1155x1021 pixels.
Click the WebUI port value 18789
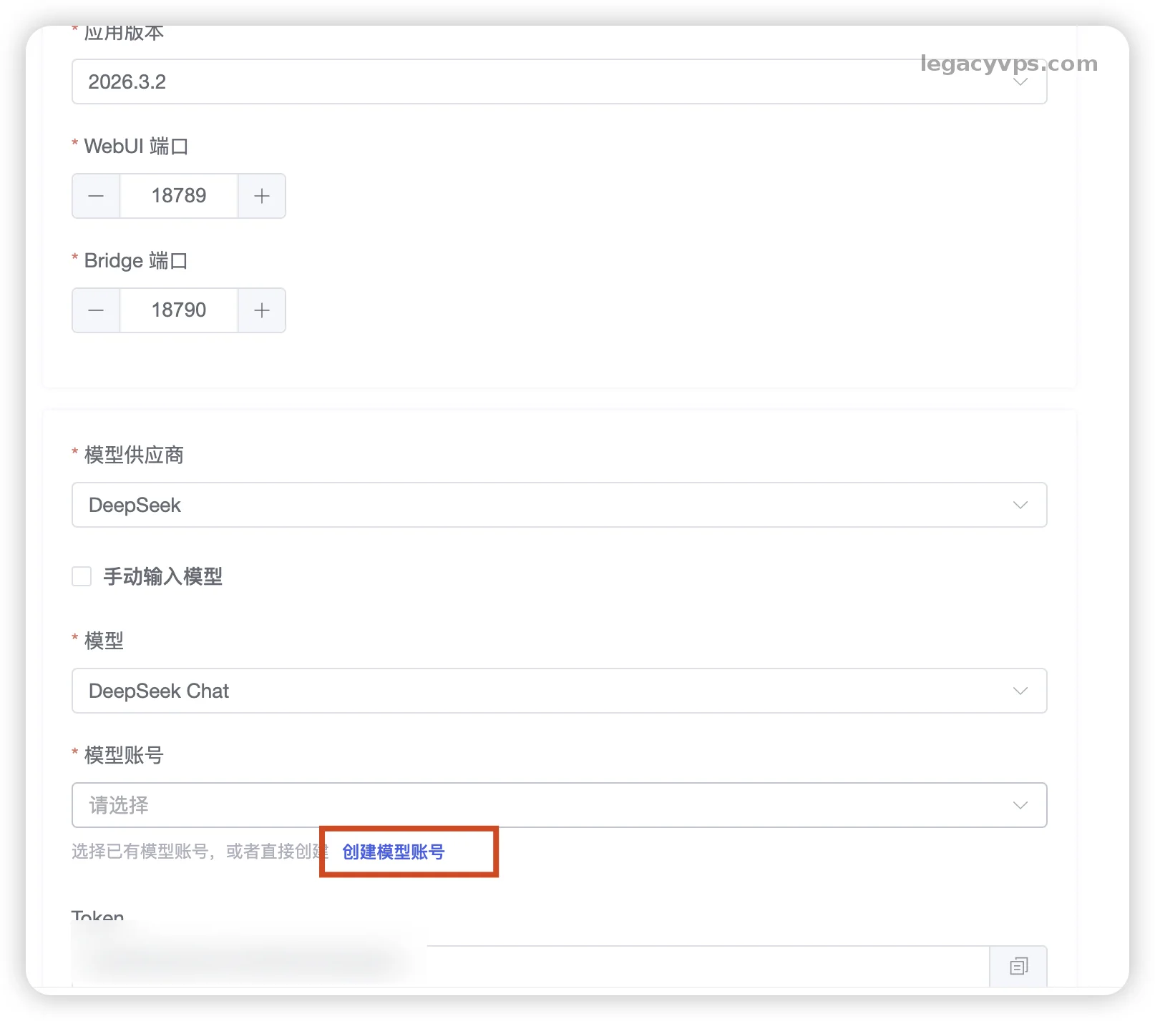coord(179,196)
